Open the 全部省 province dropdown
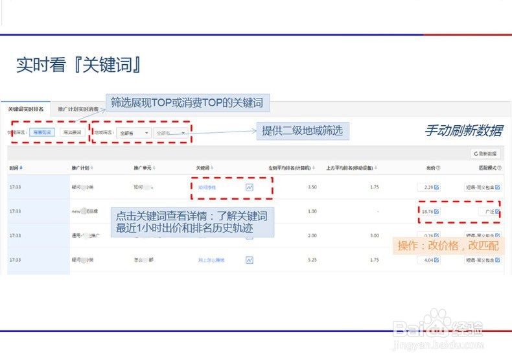Screen dimensions: 512x363 coord(134,133)
